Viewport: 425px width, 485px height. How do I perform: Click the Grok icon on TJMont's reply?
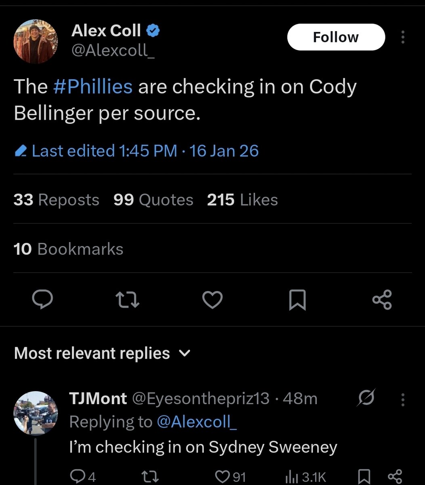pos(366,398)
